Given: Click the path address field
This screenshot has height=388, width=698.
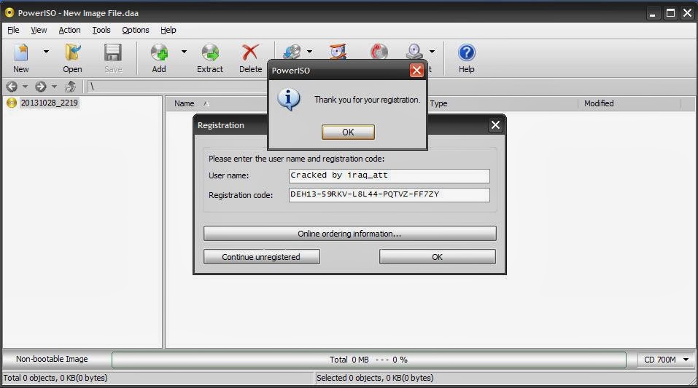Looking at the screenshot, I should click(178, 87).
